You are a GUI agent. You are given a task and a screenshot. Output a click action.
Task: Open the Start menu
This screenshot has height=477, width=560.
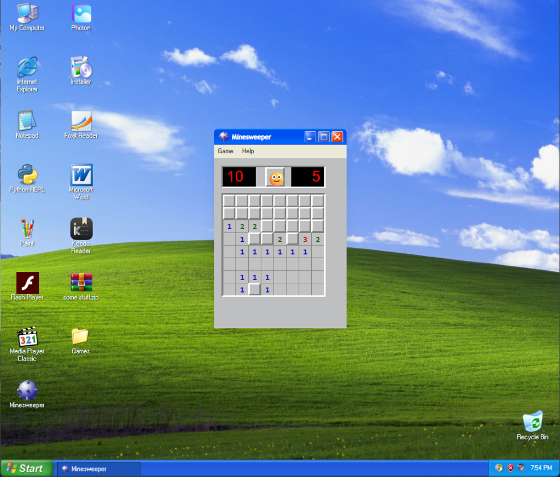(27, 468)
